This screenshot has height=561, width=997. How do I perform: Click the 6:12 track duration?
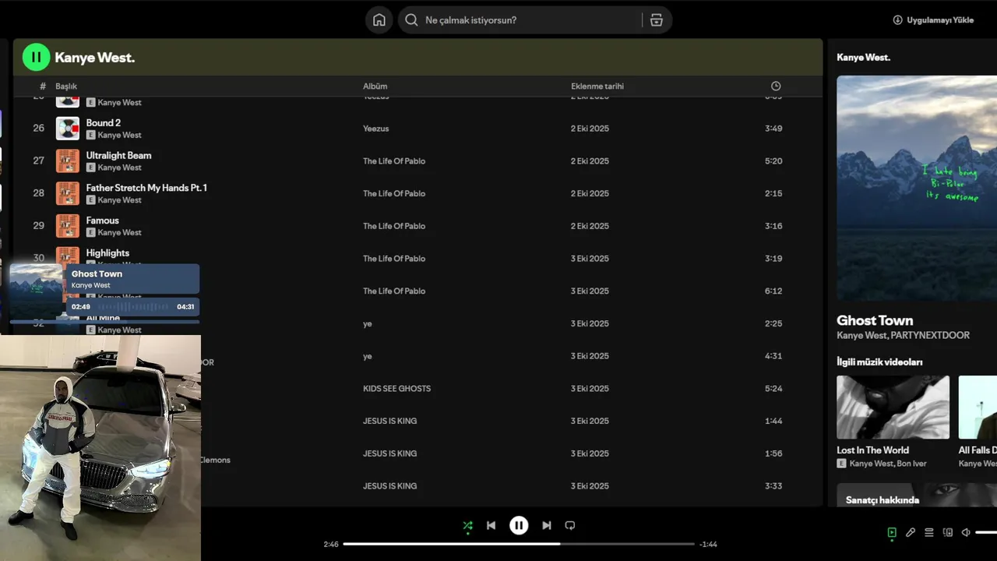click(773, 291)
